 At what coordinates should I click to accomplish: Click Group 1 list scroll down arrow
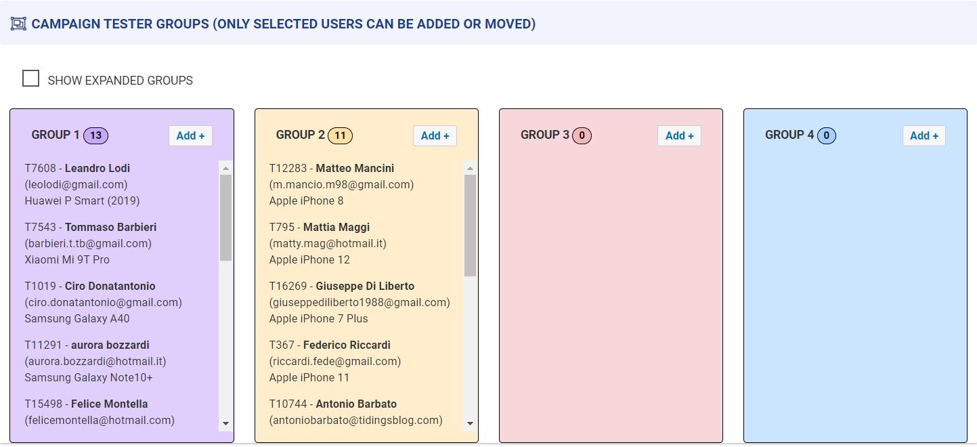point(225,424)
